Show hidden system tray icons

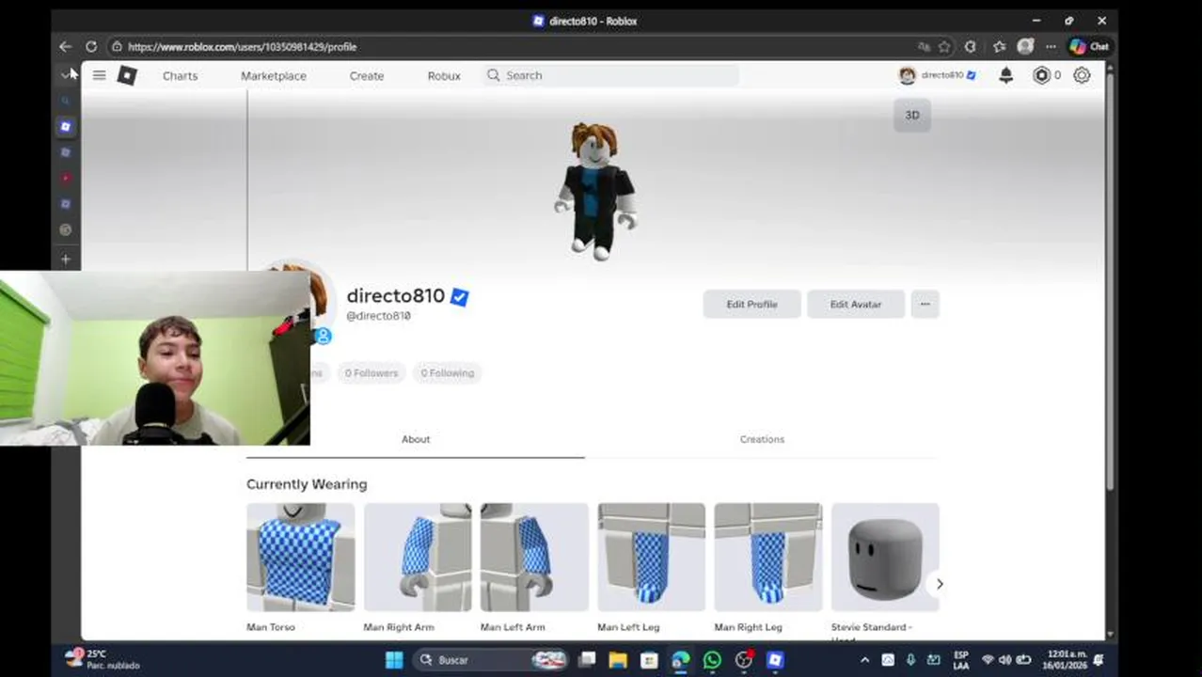[863, 660]
